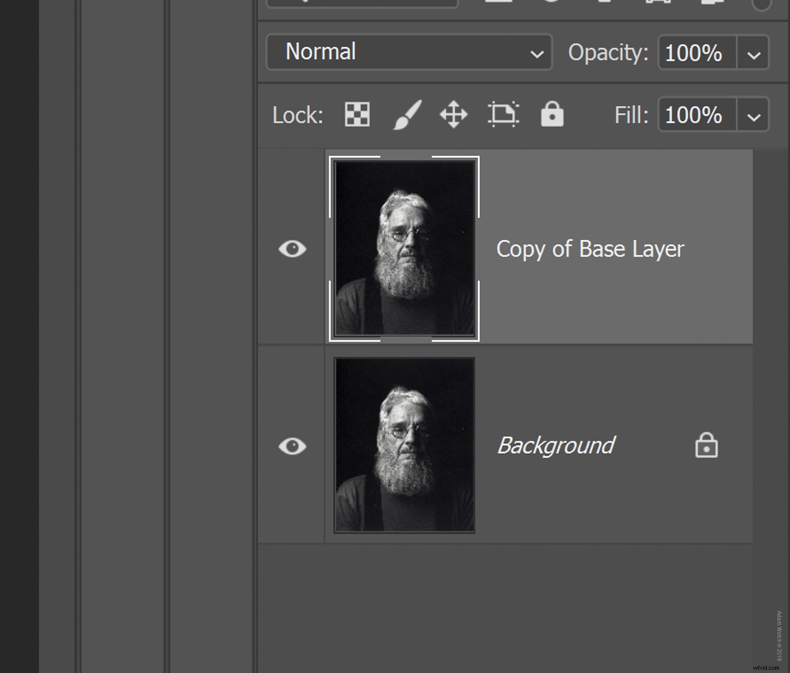Enable lock transparent pixels

pyautogui.click(x=357, y=115)
